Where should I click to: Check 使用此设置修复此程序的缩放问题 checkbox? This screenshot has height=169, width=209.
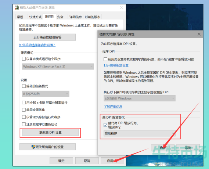pyautogui.click(x=105, y=59)
